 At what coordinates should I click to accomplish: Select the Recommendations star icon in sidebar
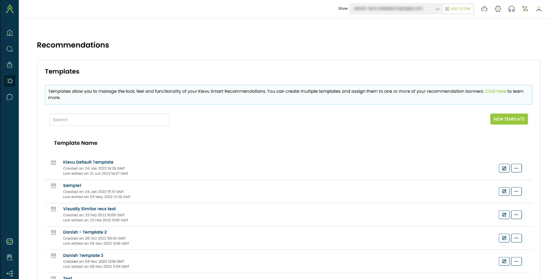click(x=10, y=81)
